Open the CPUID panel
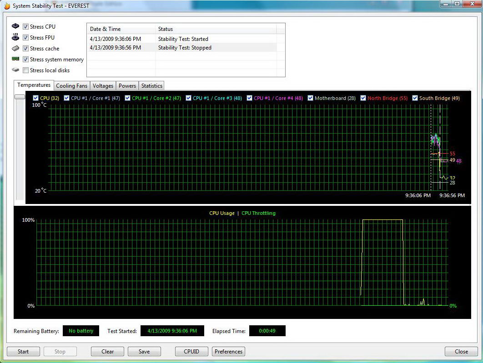The width and height of the screenshot is (483, 363). coord(191,351)
